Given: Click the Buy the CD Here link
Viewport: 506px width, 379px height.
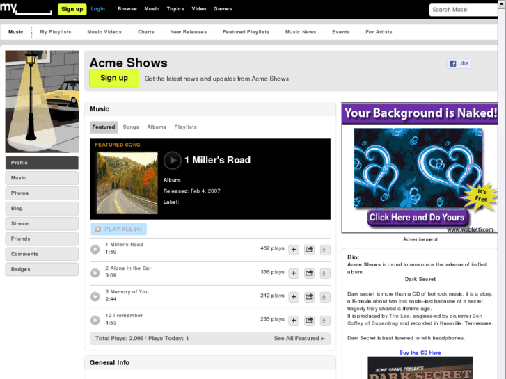Looking at the screenshot, I should coord(420,353).
